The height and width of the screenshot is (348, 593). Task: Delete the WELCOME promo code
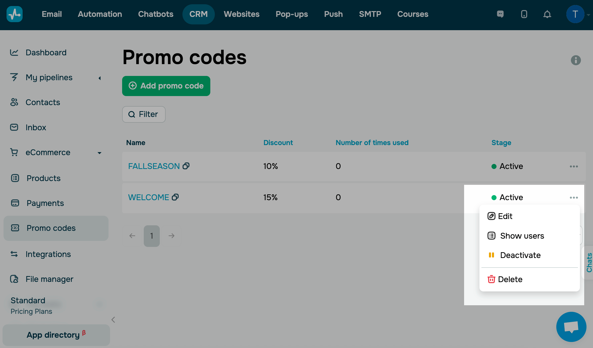[510, 279]
